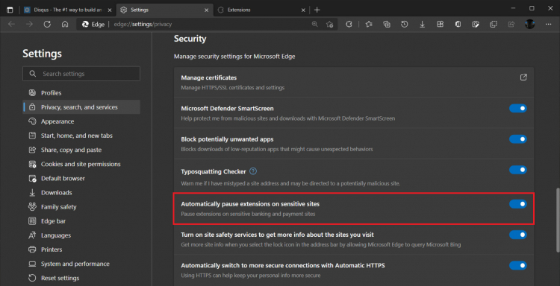Screen dimensions: 560x286
Task: Open tab actions menu at top-left
Action: pyautogui.click(x=10, y=10)
